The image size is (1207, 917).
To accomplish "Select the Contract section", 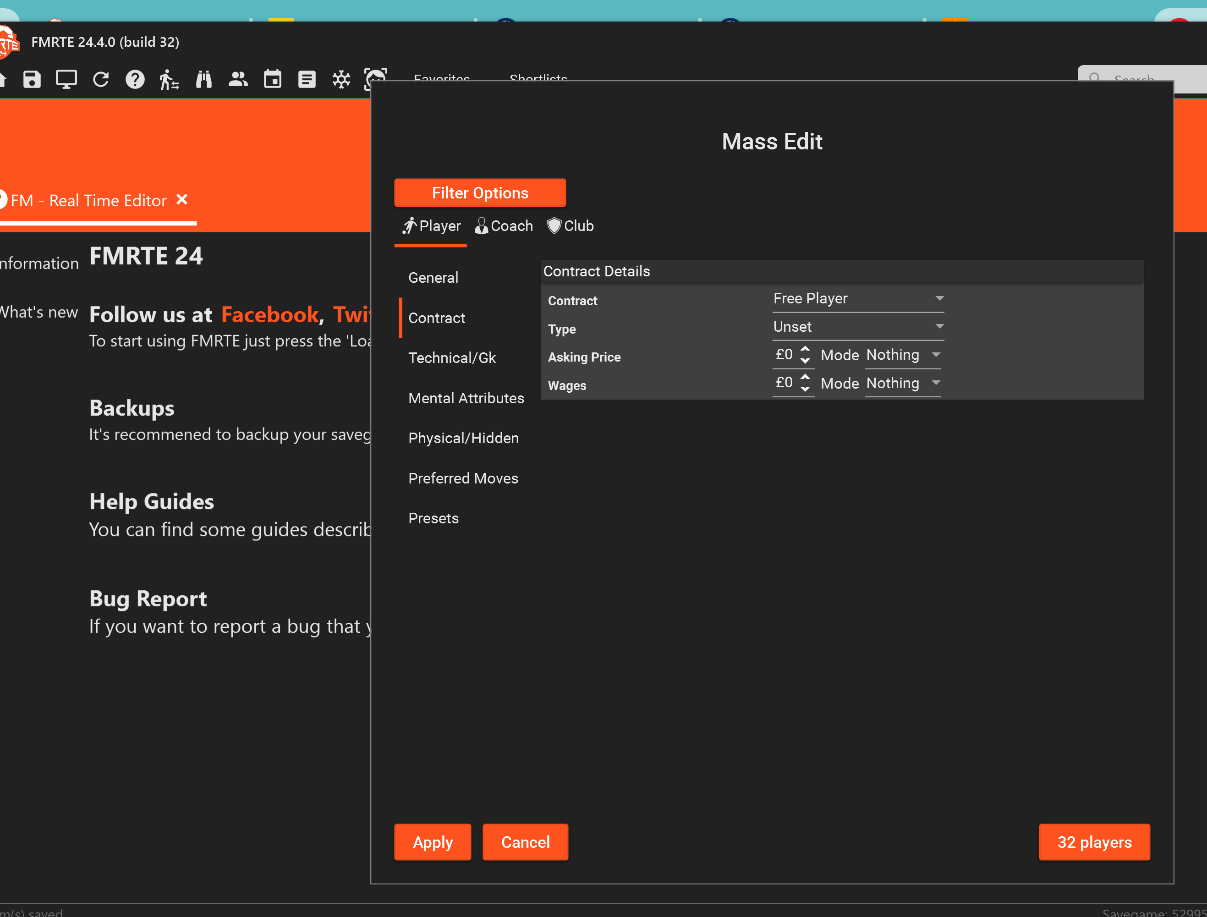I will tap(437, 318).
